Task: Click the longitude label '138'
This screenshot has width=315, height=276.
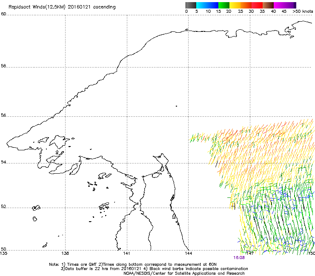Action: pyautogui.click(x=65, y=253)
